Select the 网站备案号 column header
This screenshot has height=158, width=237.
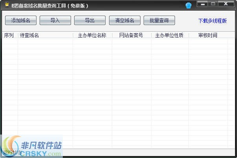tap(132, 35)
